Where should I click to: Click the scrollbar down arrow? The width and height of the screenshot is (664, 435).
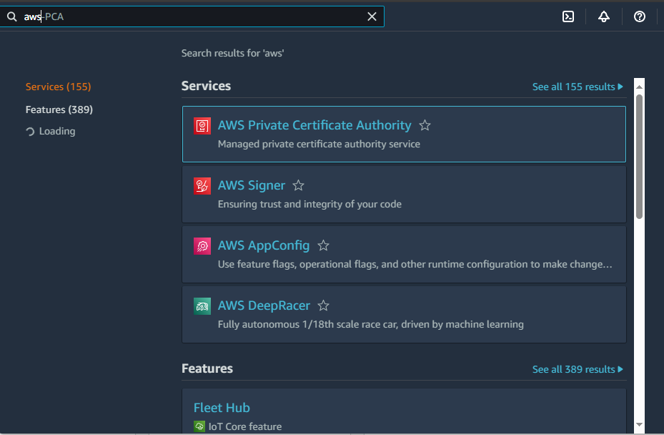coord(639,424)
